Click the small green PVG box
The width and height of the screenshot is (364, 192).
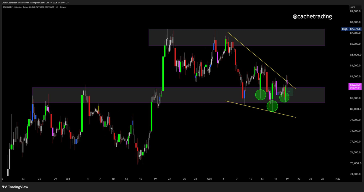click(x=289, y=92)
